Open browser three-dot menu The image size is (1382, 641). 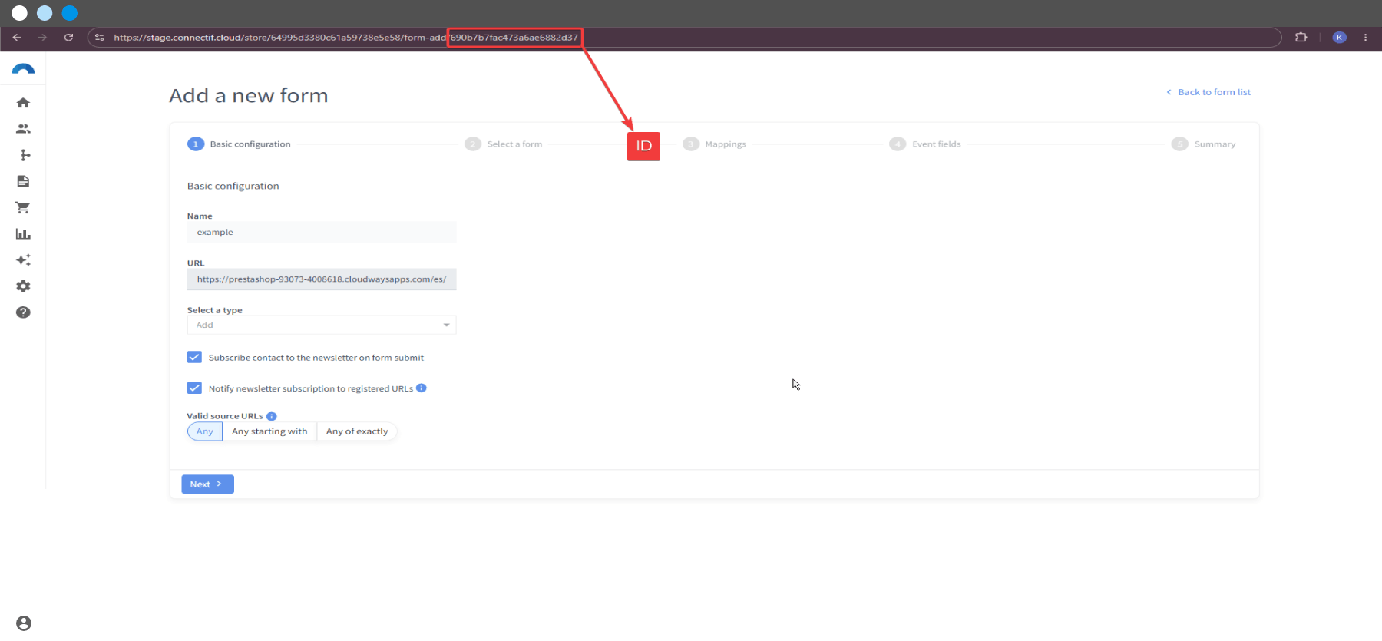[1365, 37]
